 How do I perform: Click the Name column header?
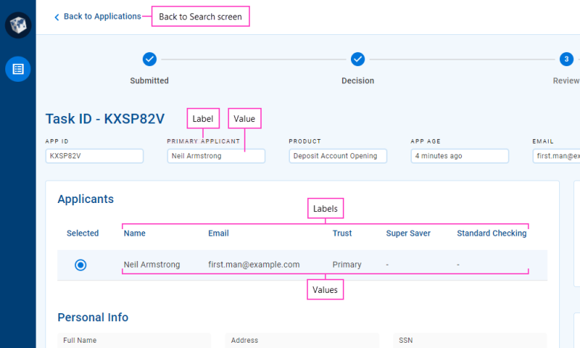135,233
